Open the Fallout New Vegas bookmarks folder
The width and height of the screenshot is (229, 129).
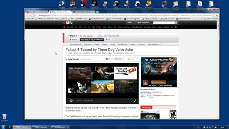click(52, 19)
